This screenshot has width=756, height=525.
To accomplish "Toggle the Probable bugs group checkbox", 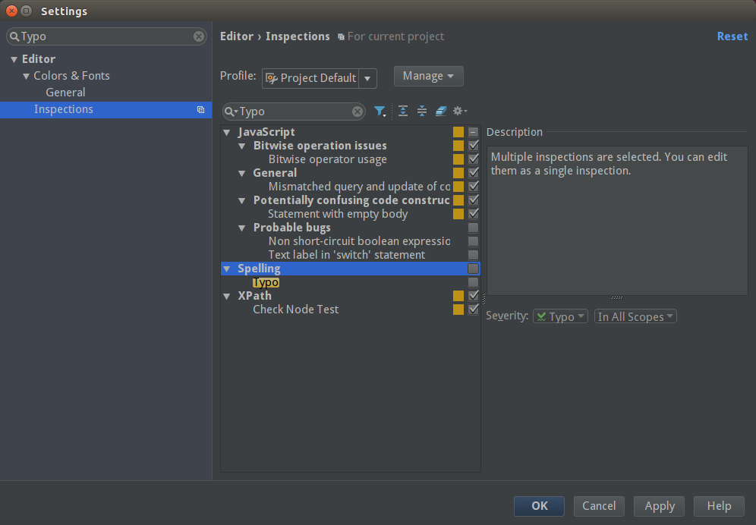I will click(x=474, y=228).
